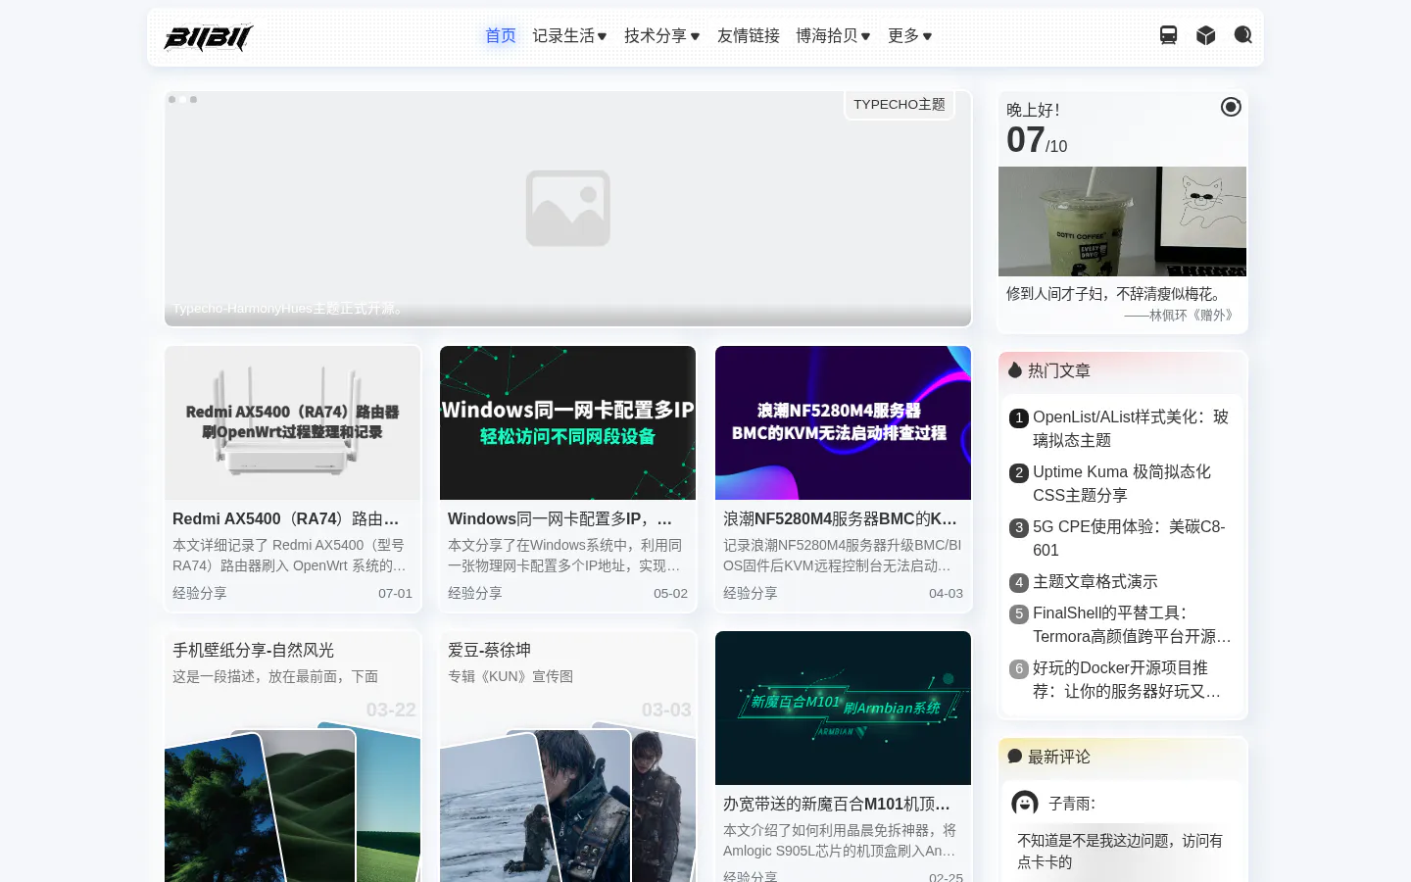Click the avatar of commenter 子青雨
Viewport: 1411px width, 882px height.
tap(1025, 804)
